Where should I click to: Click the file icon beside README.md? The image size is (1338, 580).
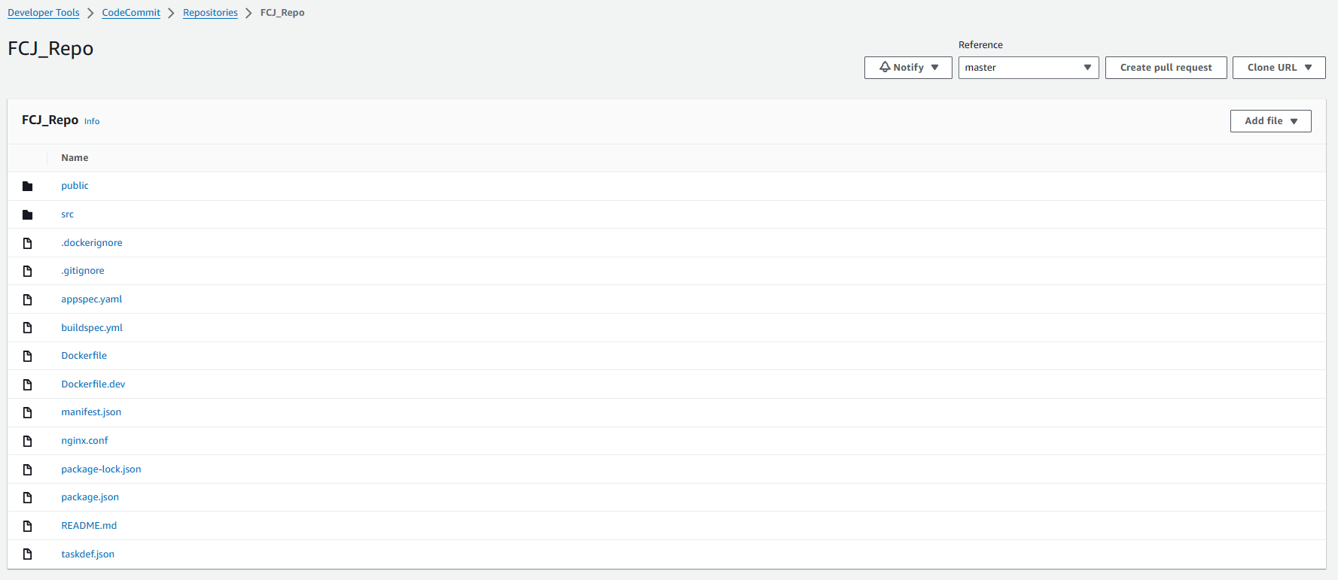(x=28, y=526)
